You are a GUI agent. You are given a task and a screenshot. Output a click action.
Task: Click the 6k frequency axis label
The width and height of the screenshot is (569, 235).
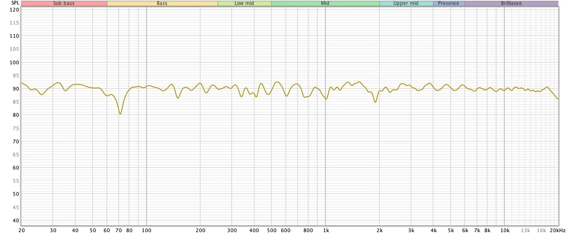(x=465, y=230)
